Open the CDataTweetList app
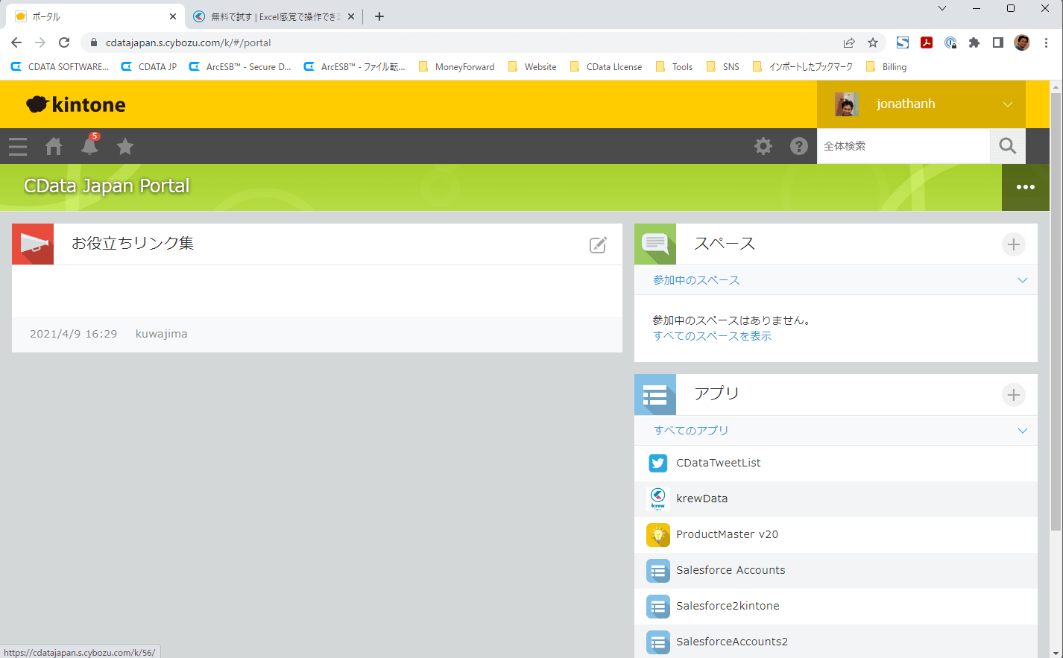This screenshot has height=658, width=1063. [718, 463]
